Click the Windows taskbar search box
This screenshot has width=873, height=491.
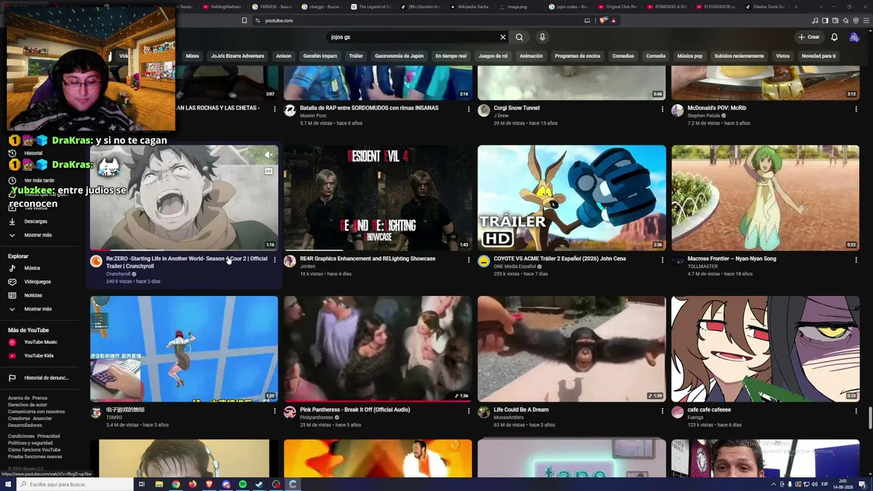(x=75, y=484)
